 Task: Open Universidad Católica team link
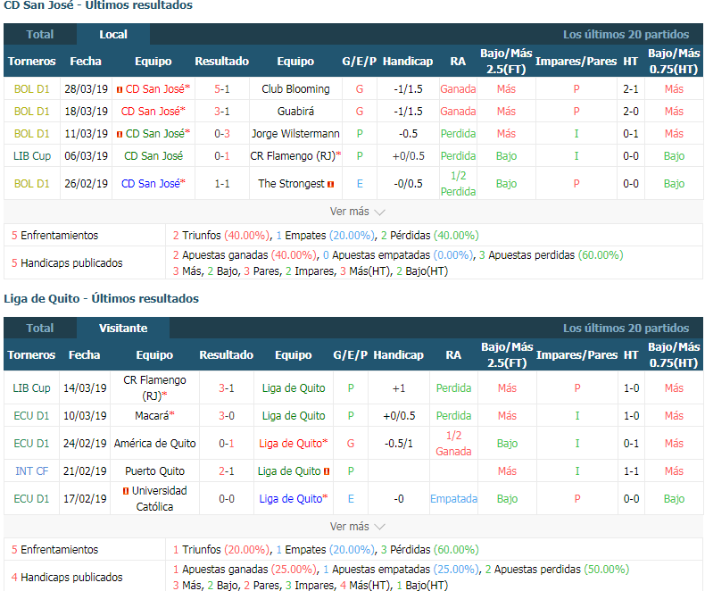(159, 498)
